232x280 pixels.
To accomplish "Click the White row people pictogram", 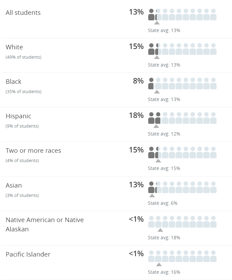I will (x=182, y=49).
